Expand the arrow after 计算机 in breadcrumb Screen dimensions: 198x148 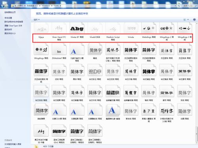pos(25,6)
